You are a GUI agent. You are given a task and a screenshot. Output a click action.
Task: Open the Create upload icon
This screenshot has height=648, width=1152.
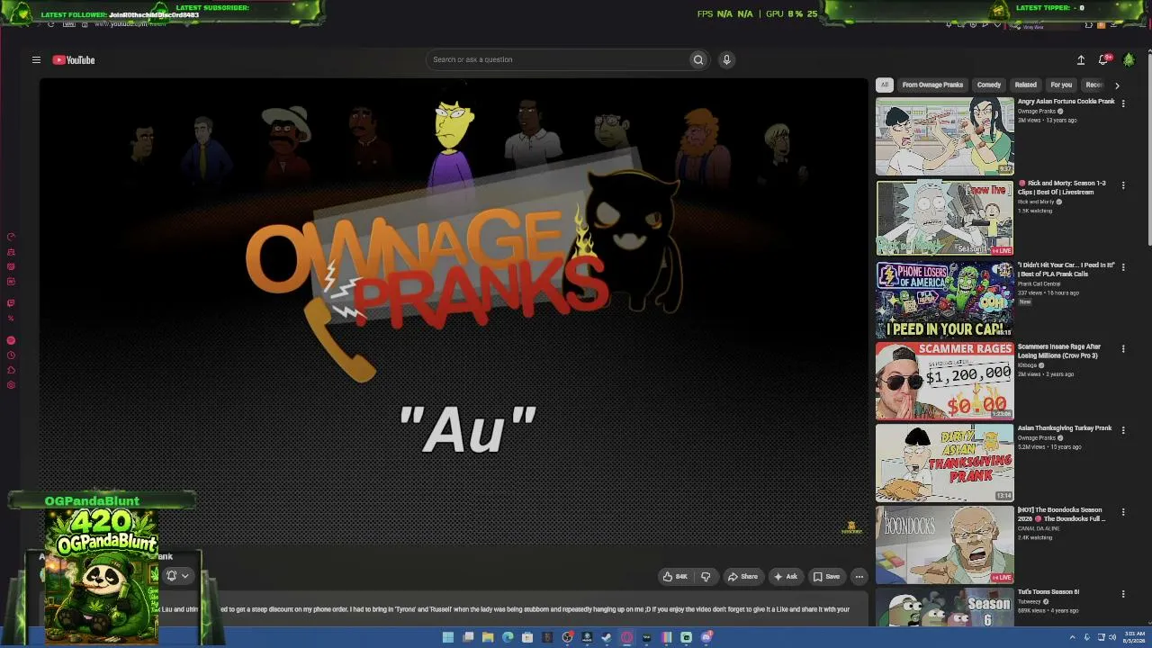coord(1081,60)
